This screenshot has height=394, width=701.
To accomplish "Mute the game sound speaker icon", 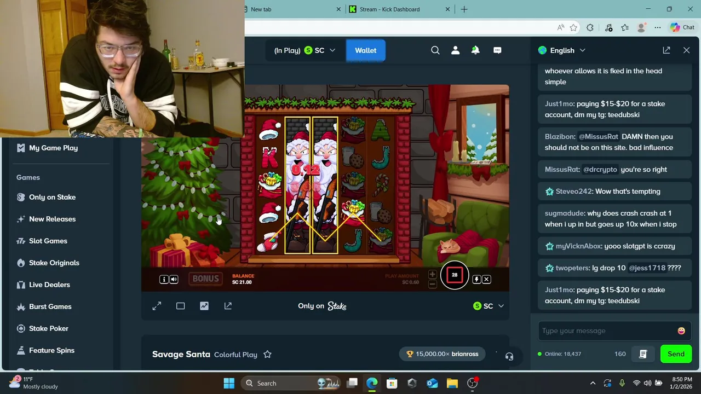I will [174, 280].
